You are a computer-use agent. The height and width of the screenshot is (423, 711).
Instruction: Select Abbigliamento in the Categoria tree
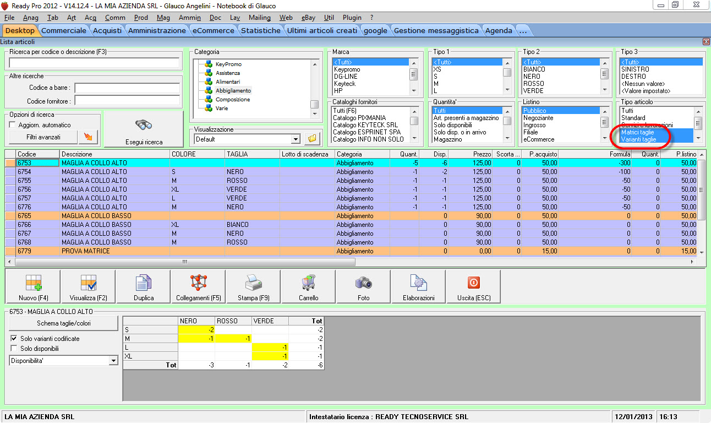point(233,90)
